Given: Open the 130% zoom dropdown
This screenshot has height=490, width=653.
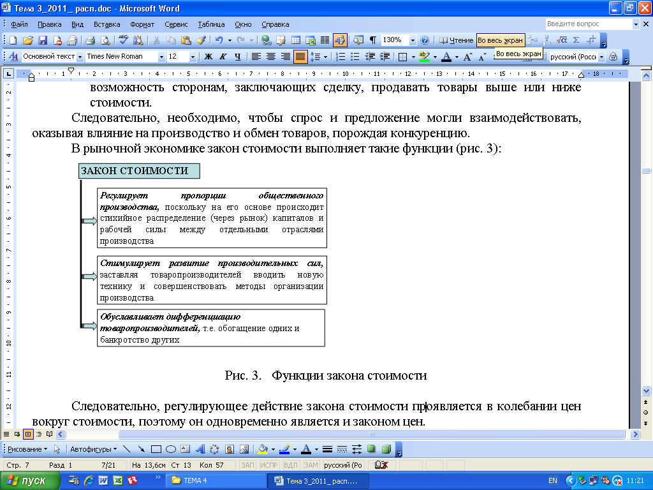Looking at the screenshot, I should (x=413, y=40).
